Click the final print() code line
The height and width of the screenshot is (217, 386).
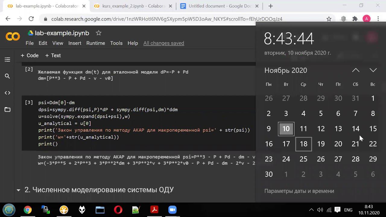click(48, 144)
